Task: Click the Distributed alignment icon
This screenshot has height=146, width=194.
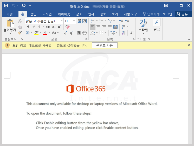Action: [115, 27]
